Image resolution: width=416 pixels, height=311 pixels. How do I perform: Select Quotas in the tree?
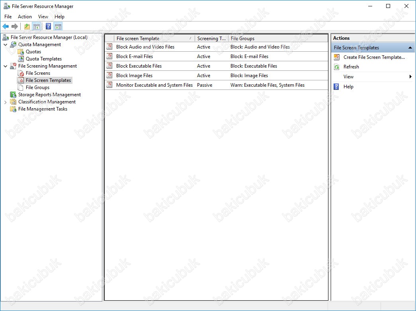[x=33, y=52]
